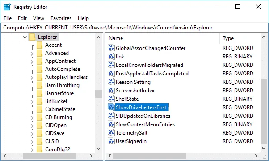The height and width of the screenshot is (161, 269).
Task: Click the CD Burning folder icon
Action: [39, 117]
